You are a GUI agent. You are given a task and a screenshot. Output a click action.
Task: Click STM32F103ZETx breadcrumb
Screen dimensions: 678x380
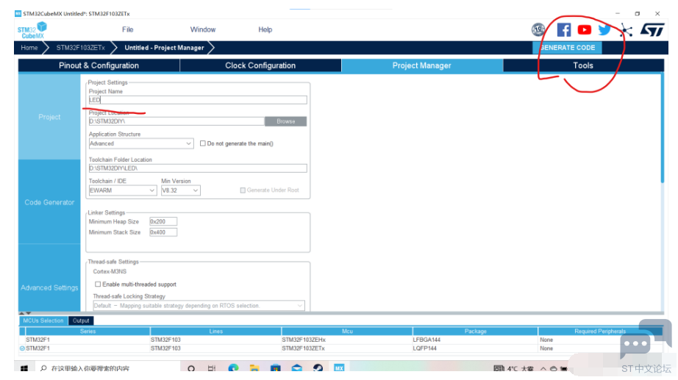point(80,48)
